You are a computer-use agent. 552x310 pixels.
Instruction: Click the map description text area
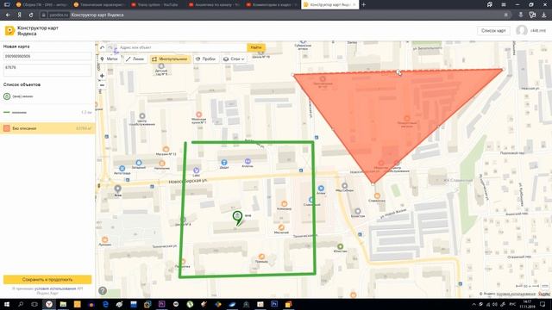47,70
